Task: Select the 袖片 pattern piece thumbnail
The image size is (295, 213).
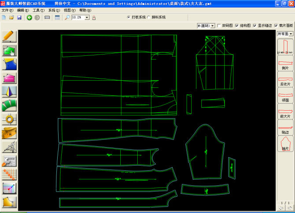Action: (x=285, y=144)
